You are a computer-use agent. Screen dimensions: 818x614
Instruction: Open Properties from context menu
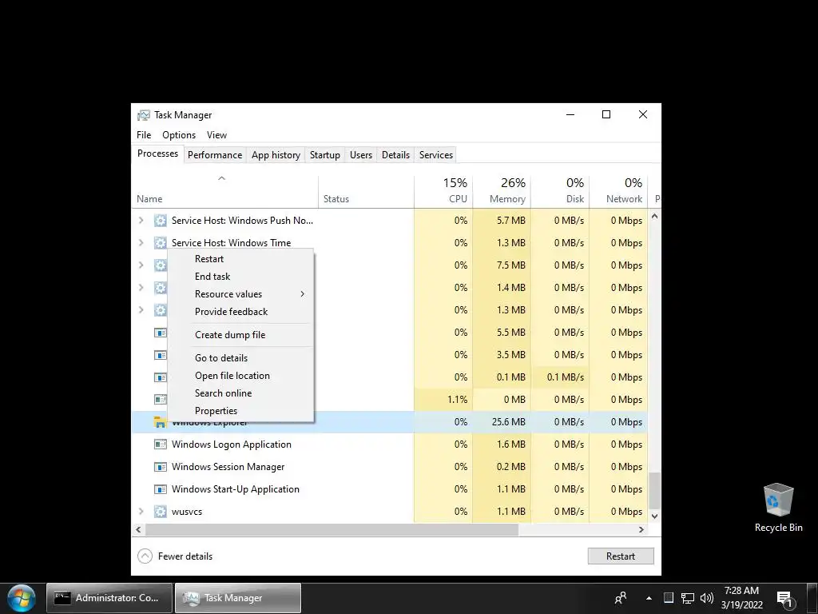240,411
